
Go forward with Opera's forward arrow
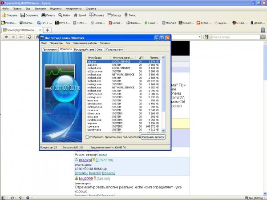[14, 37]
